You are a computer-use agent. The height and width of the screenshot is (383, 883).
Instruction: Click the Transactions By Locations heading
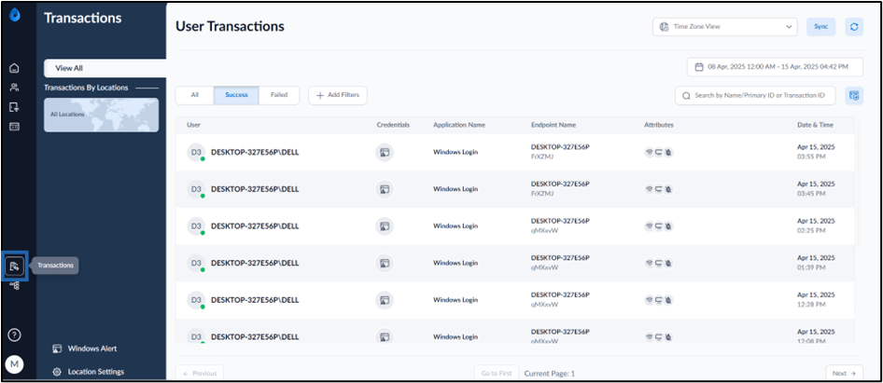86,88
